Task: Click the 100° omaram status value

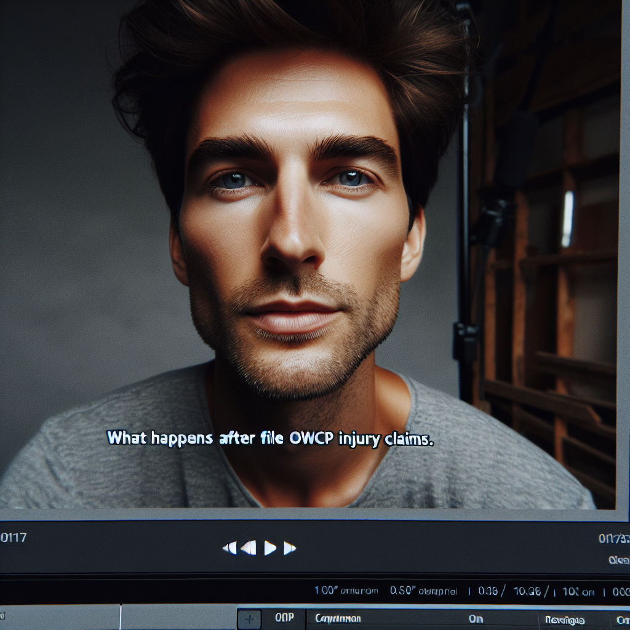Action: click(x=346, y=591)
